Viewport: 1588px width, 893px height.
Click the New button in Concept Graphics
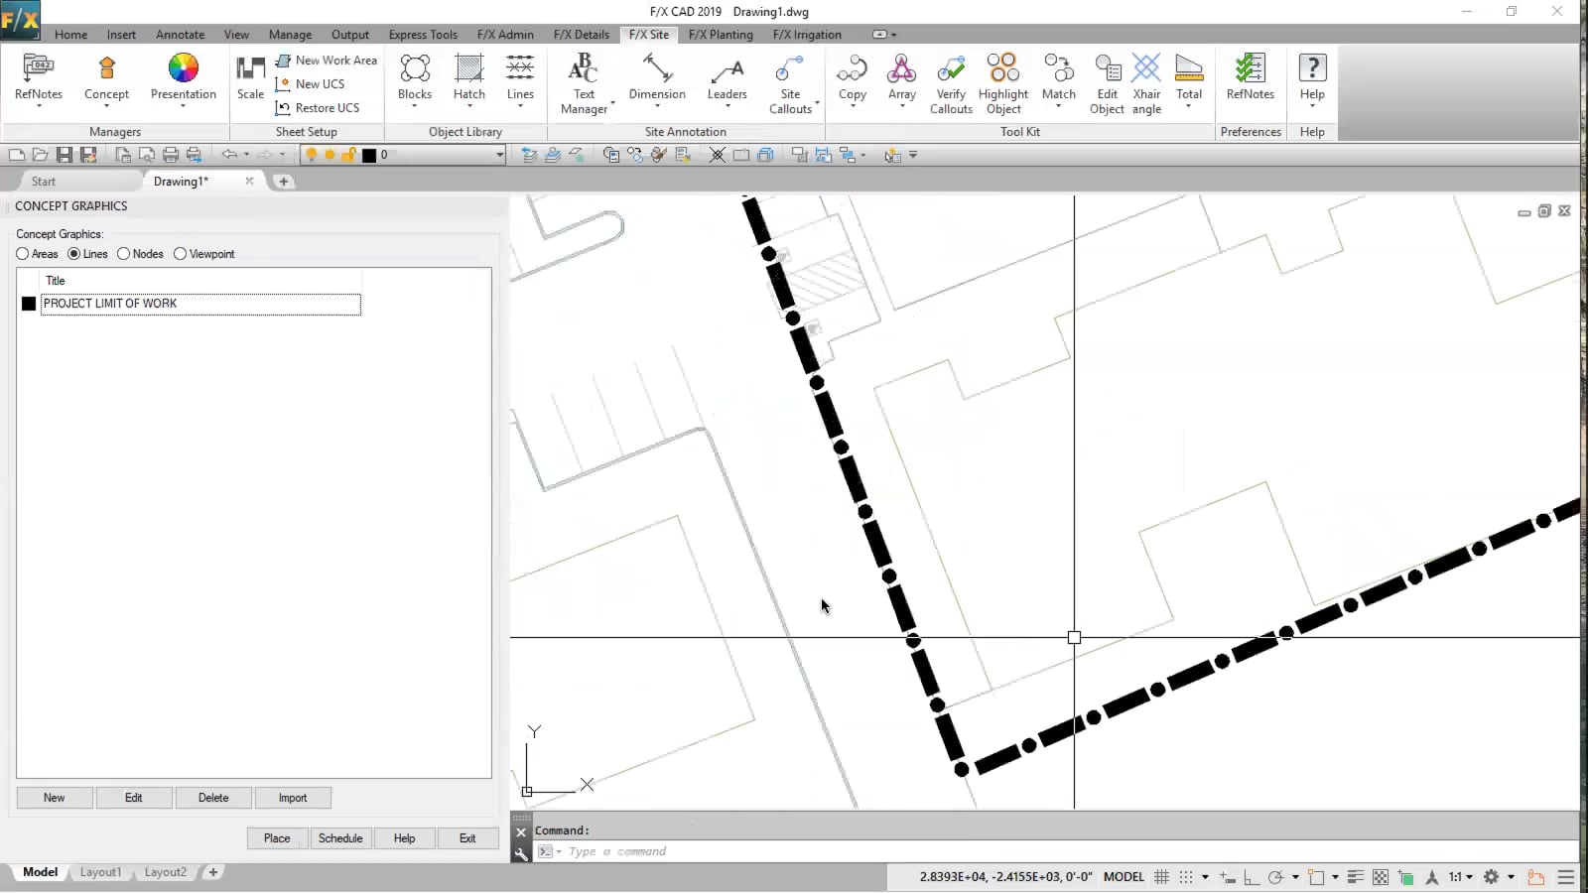pos(55,798)
